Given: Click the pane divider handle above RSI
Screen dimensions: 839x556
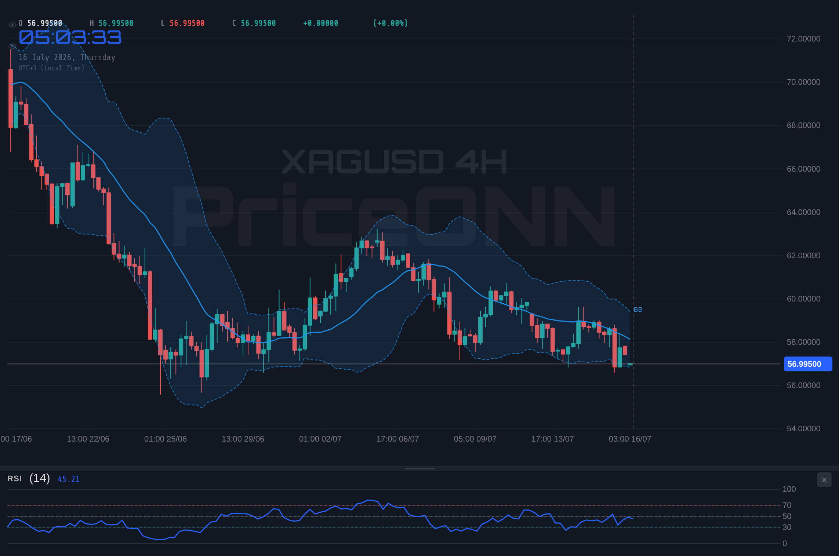Looking at the screenshot, I should (419, 468).
